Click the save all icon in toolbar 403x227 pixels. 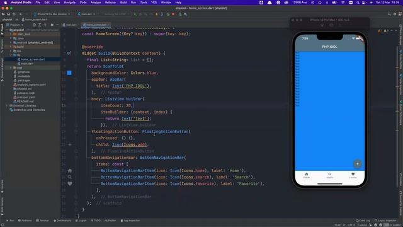8,14
